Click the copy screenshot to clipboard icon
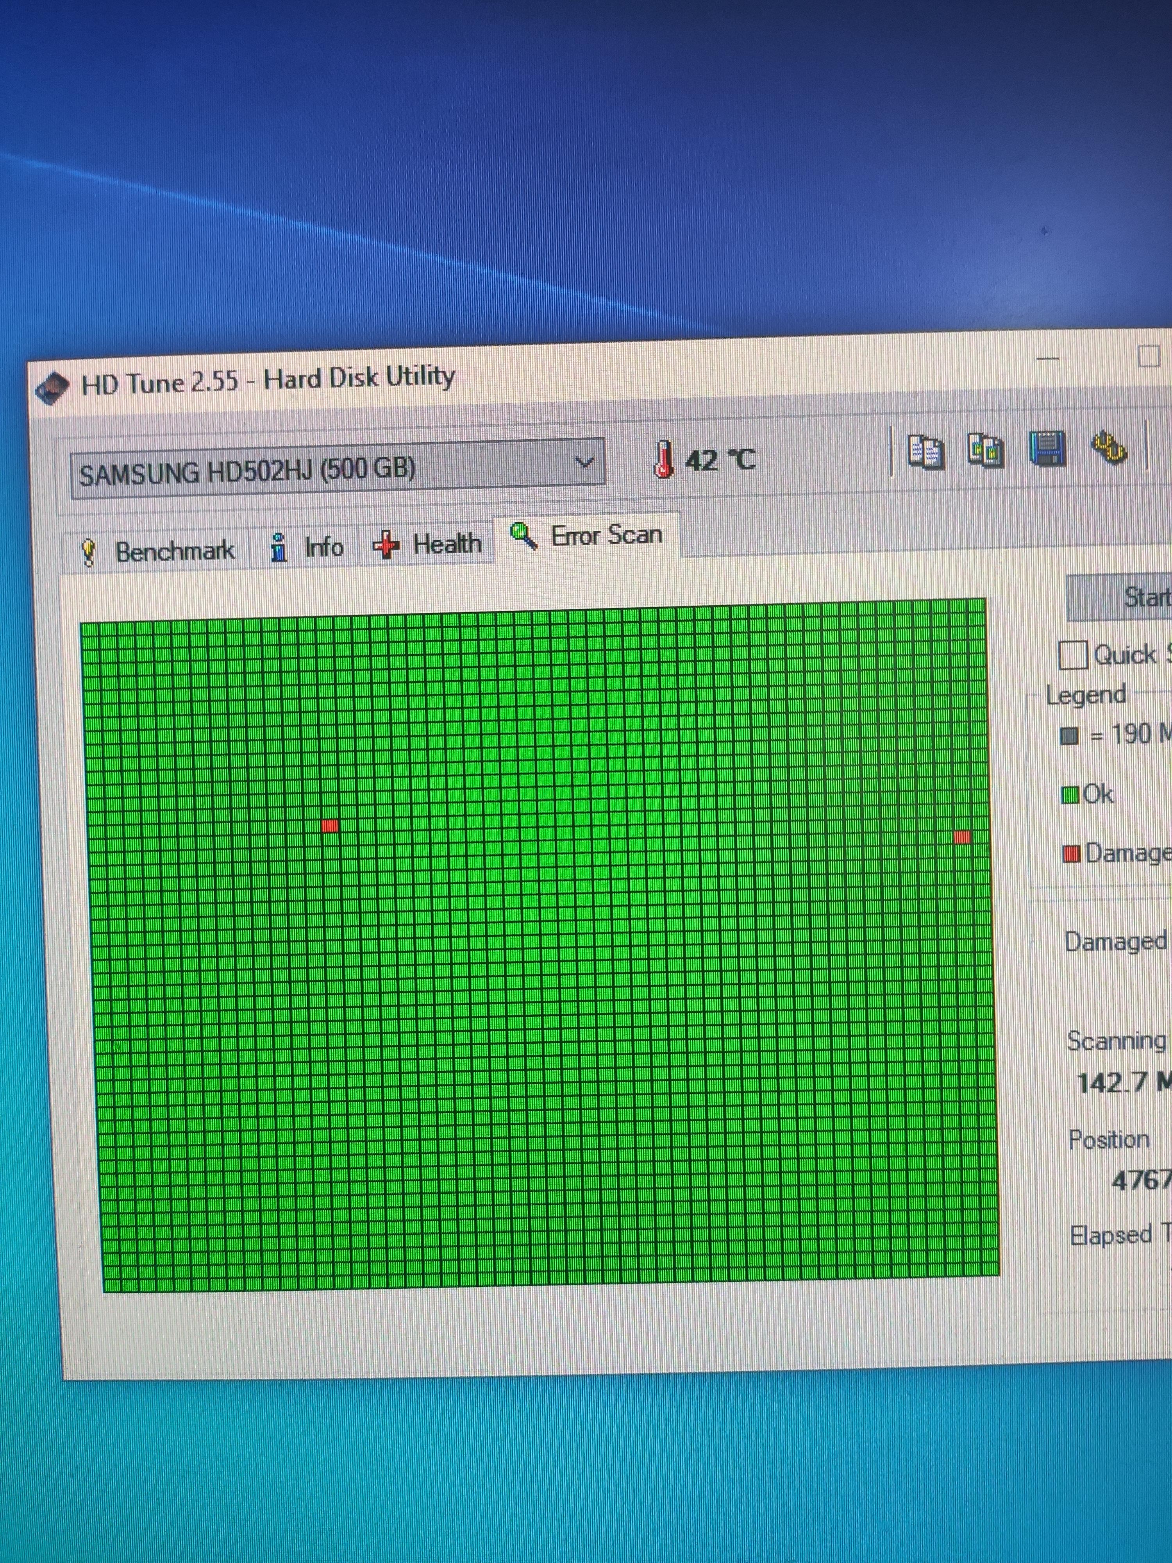 pos(986,450)
